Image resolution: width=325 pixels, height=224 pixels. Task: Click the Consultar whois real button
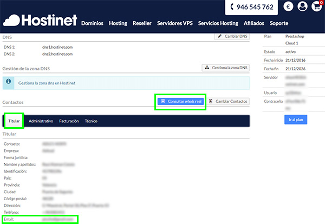click(x=180, y=101)
